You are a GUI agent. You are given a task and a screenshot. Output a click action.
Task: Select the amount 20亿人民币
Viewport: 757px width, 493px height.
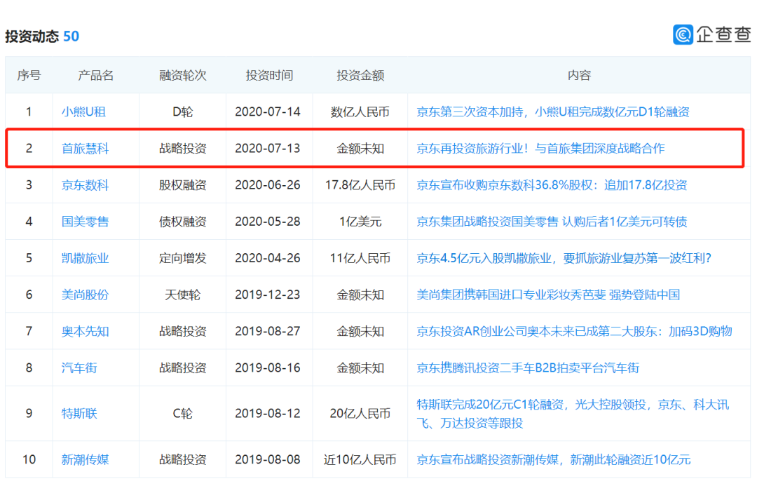(x=360, y=413)
